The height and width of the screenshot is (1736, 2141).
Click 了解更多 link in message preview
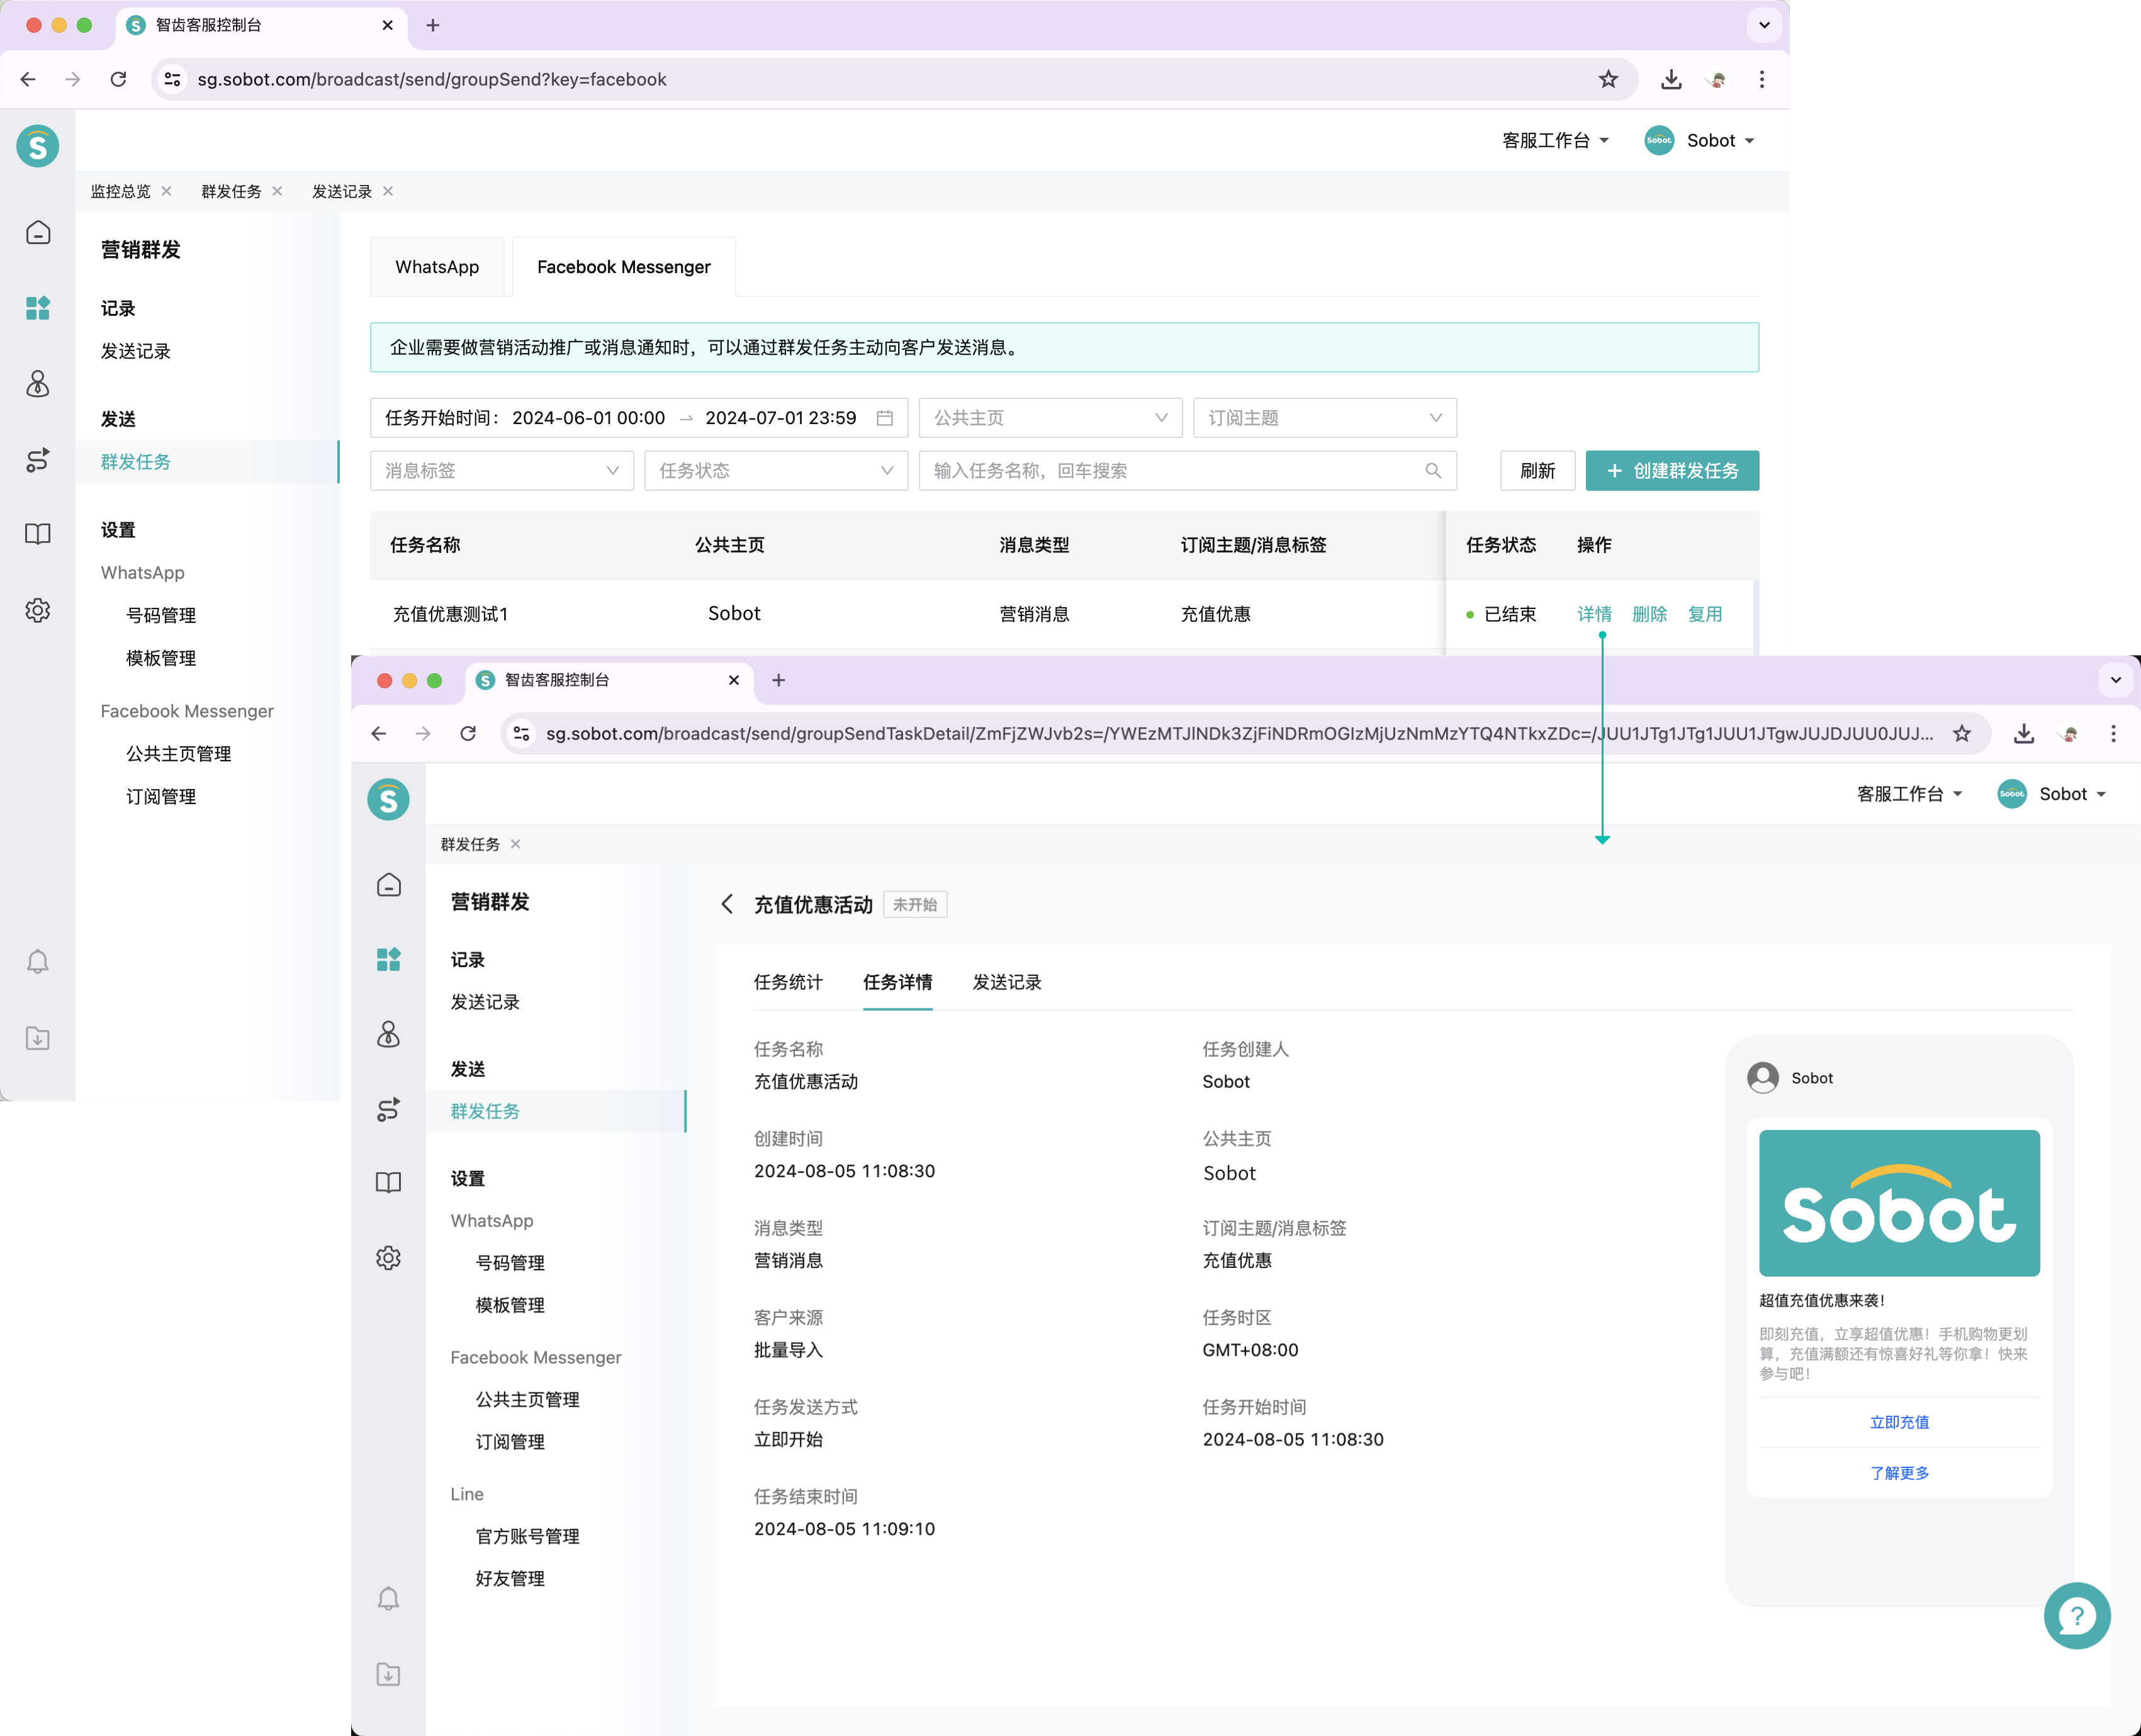click(x=1899, y=1472)
